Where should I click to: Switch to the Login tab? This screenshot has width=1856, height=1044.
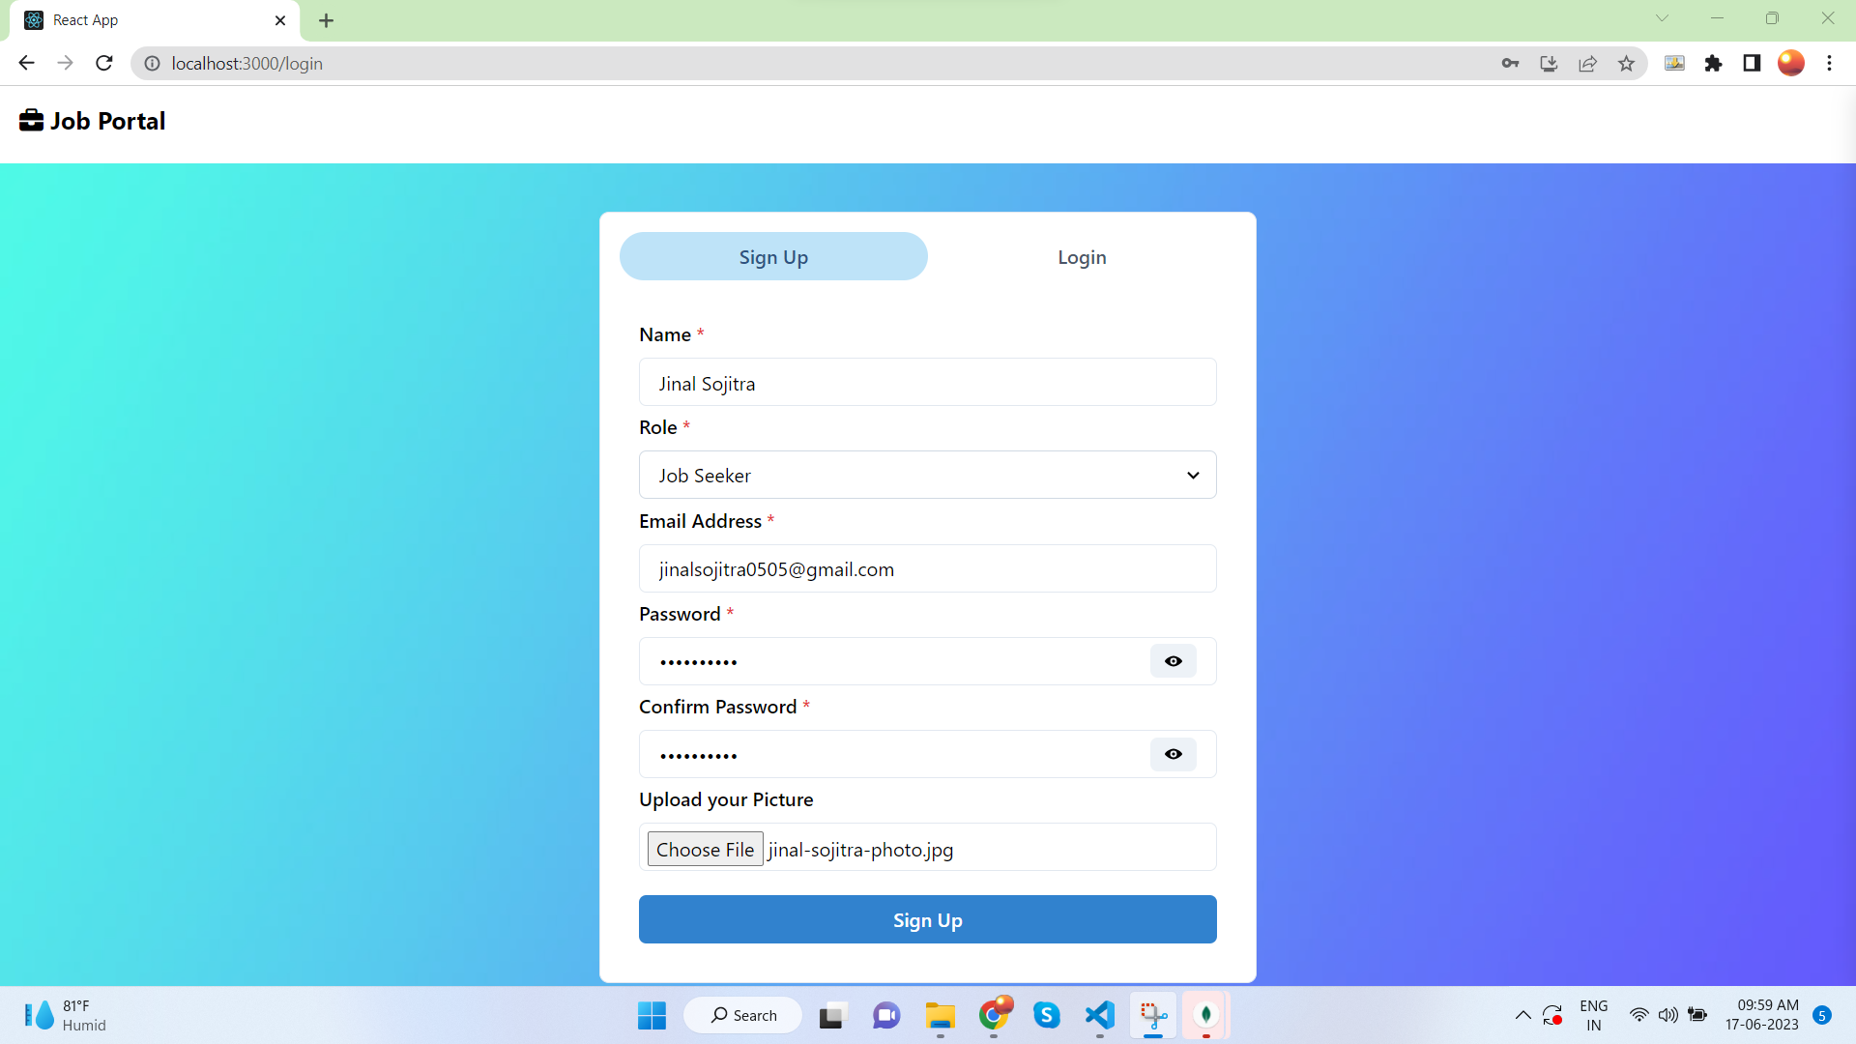1081,256
